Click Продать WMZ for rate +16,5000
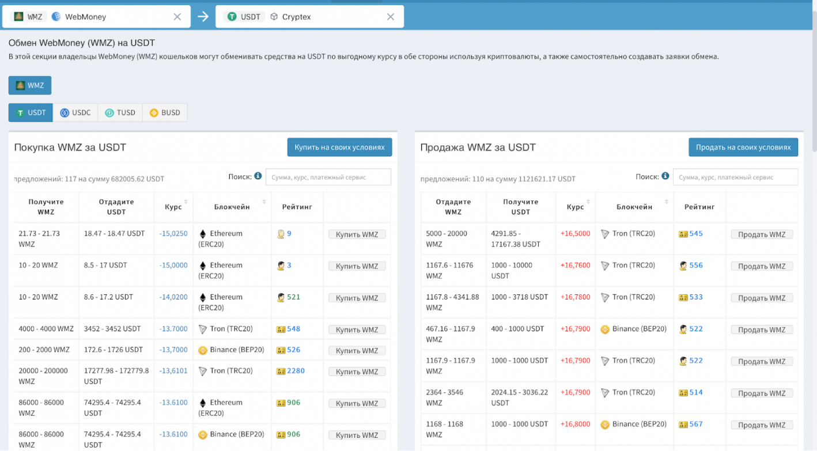This screenshot has height=451, width=817. (762, 234)
